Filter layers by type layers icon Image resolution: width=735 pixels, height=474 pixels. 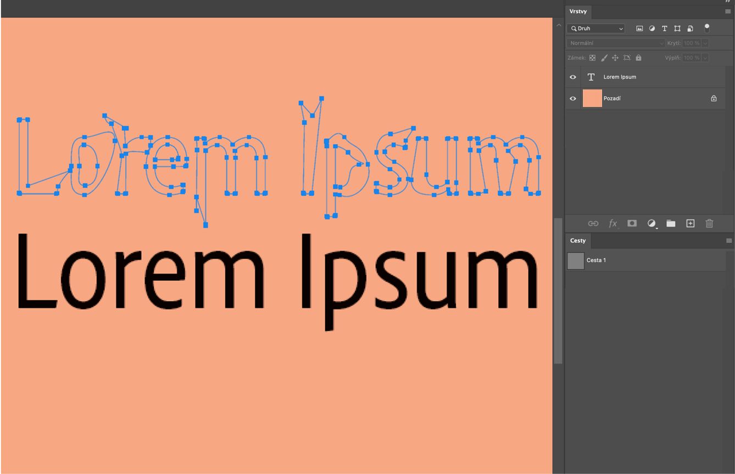click(x=665, y=29)
